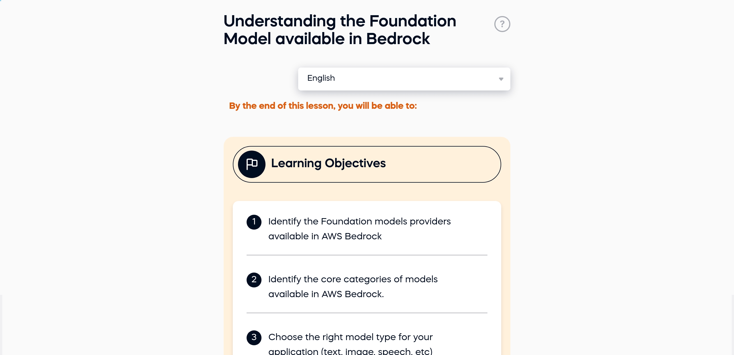Viewport: 734px width, 355px height.
Task: Click the orange 'By the end of this lesson' heading
Action: (x=323, y=106)
